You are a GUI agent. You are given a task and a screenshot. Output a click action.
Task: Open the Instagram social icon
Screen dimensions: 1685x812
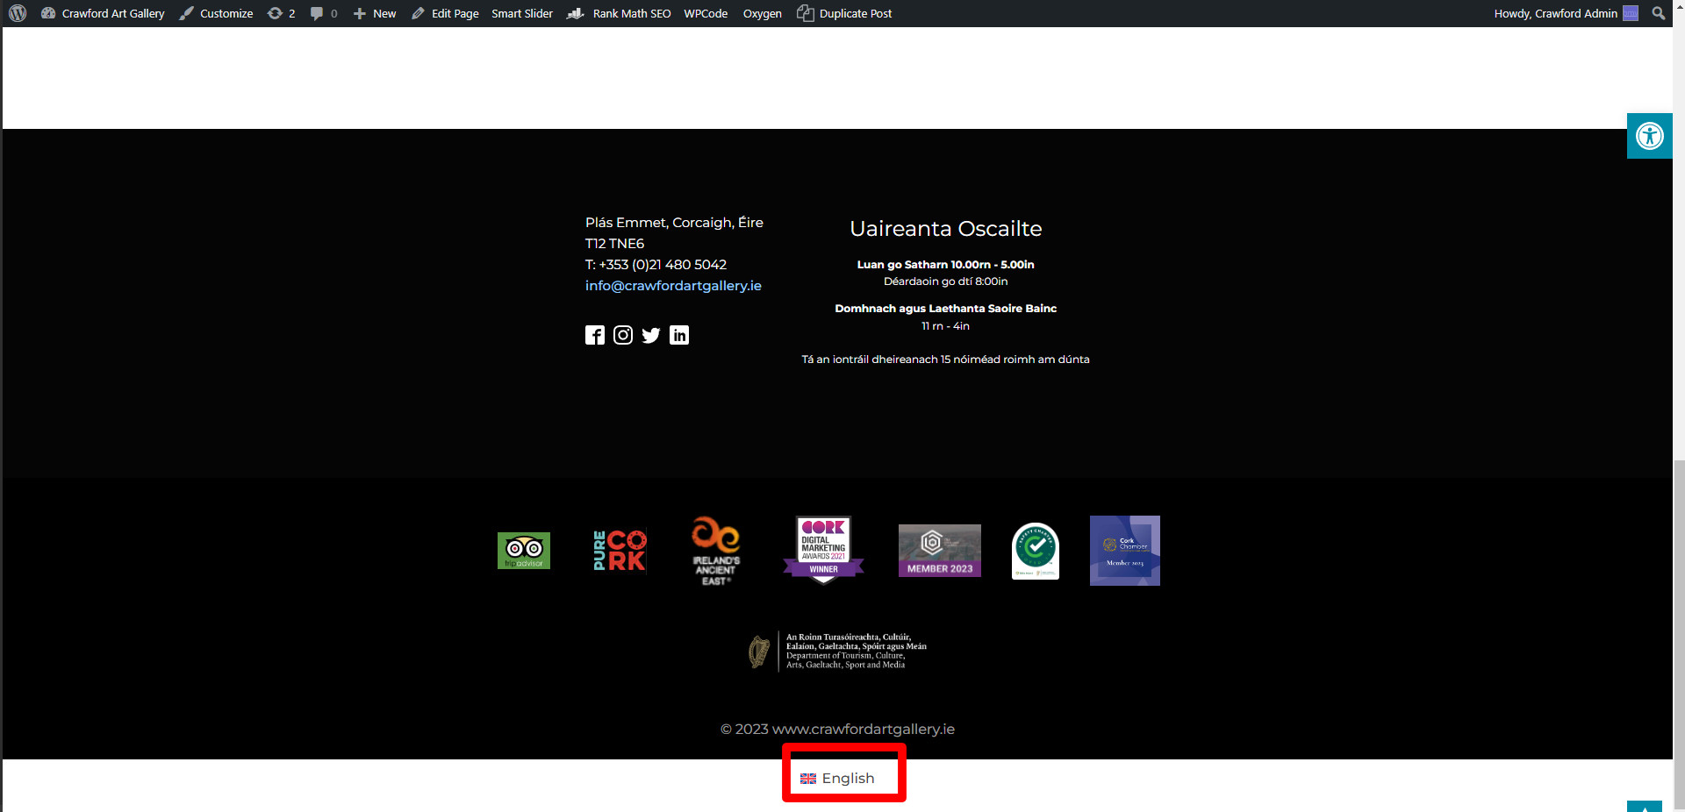[622, 335]
